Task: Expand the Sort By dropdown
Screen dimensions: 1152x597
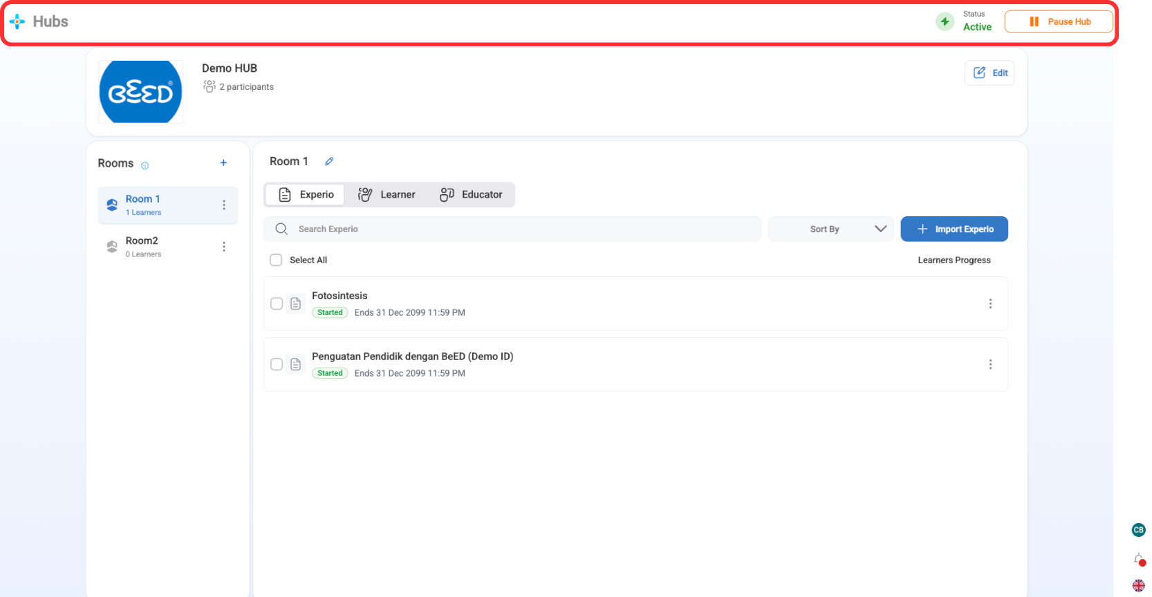Action: pos(831,229)
